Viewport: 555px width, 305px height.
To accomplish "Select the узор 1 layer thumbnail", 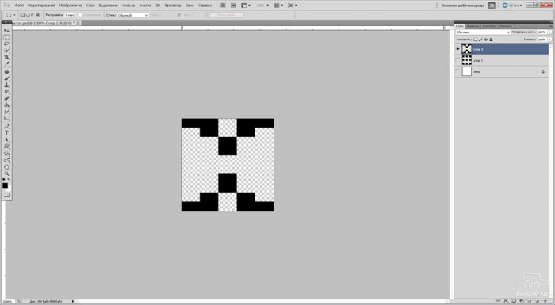I will coord(467,60).
